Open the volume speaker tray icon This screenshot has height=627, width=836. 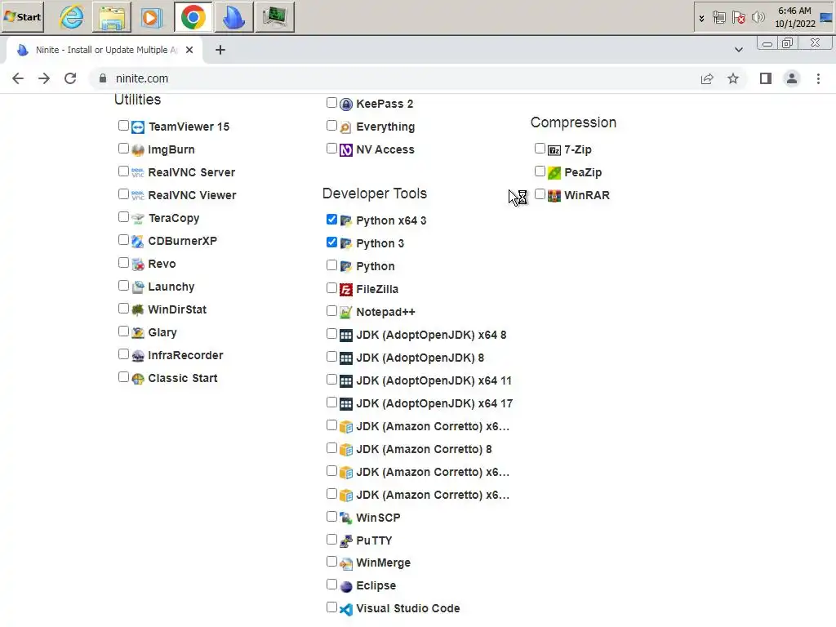pyautogui.click(x=758, y=18)
